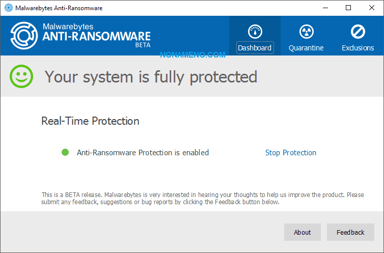384x253 pixels.
Task: Click the Stop Protection link
Action: [290, 153]
